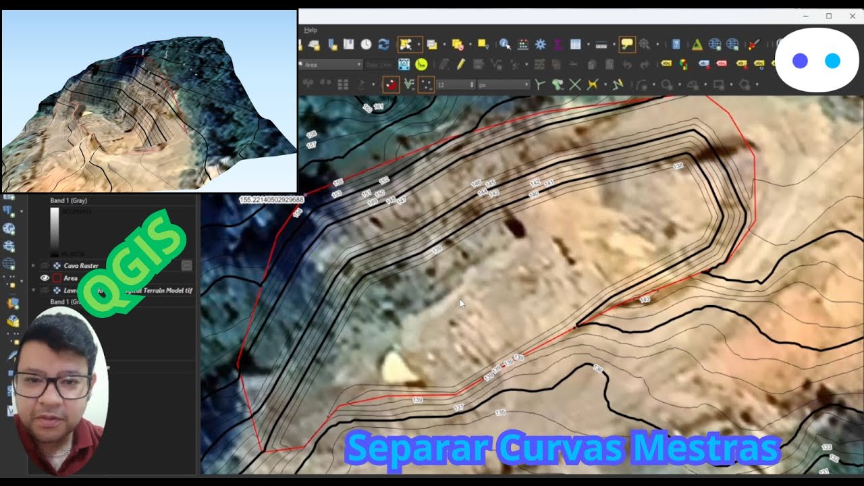This screenshot has width=864, height=486.
Task: Click the Select by Location icon
Action: (x=482, y=45)
